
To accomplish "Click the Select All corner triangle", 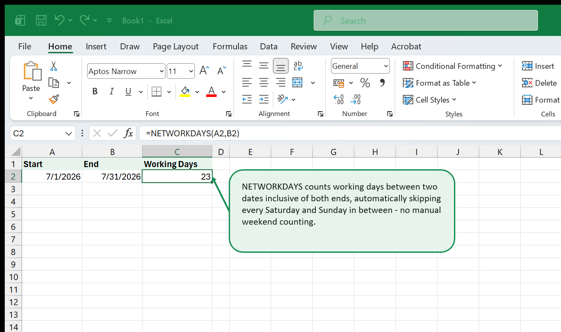I will coord(16,151).
